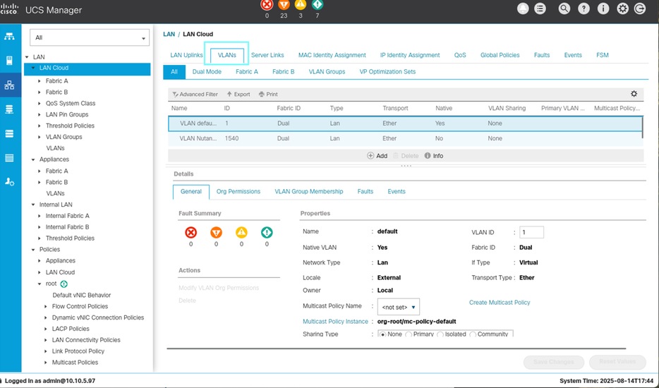Expand LAN Pin Groups node
This screenshot has width=659, height=388.
tap(40, 114)
